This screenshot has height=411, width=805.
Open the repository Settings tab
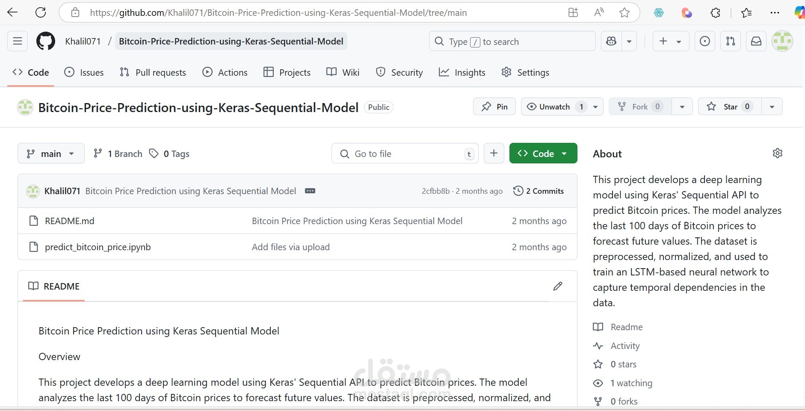tap(525, 72)
